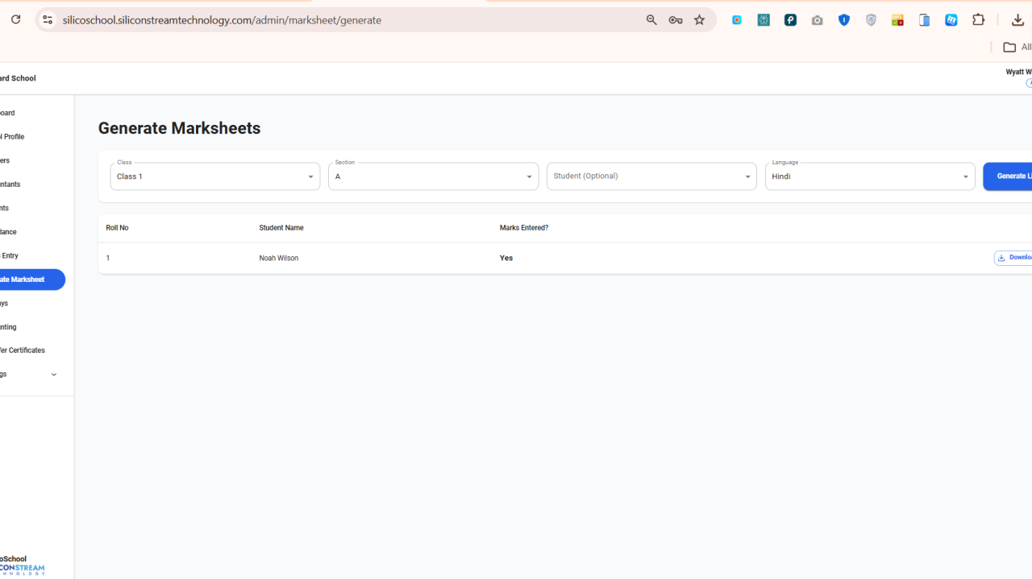Open the mobile device simulator extension icon
1032x580 pixels.
click(x=925, y=20)
